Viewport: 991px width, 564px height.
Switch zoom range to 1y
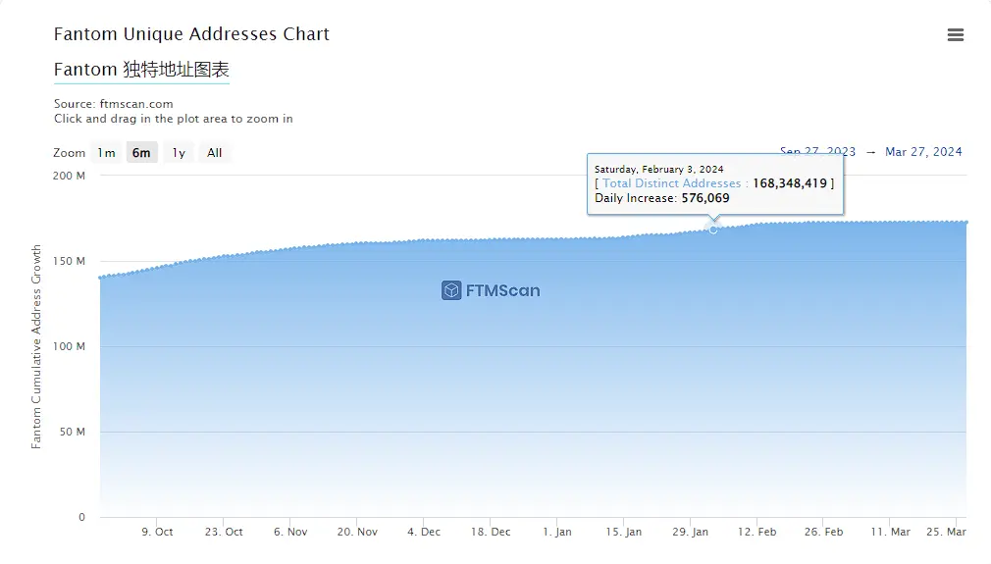click(x=178, y=153)
